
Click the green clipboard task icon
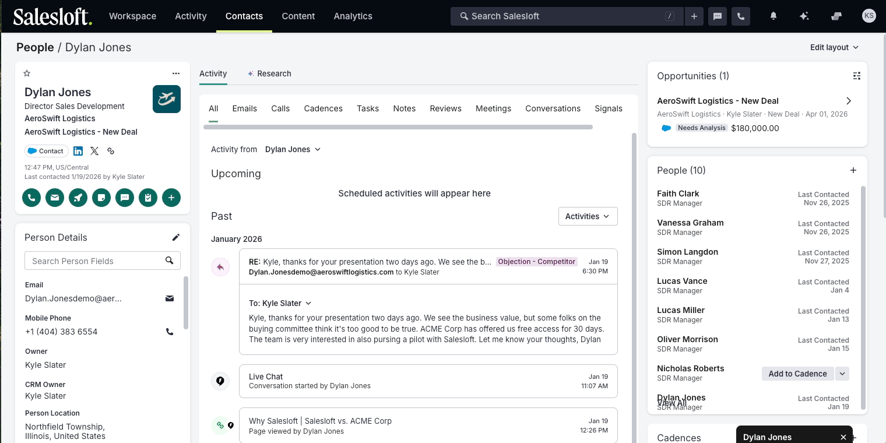[x=148, y=198]
